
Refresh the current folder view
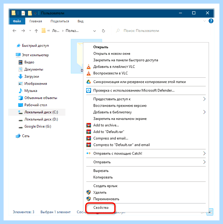pyautogui.click(x=104, y=31)
